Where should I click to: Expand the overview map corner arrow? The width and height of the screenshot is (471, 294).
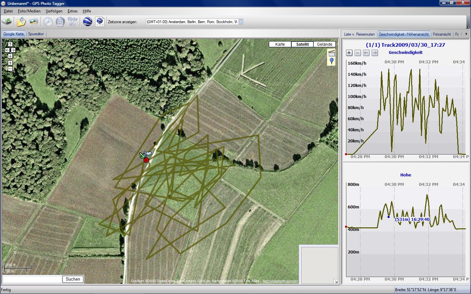click(x=335, y=281)
